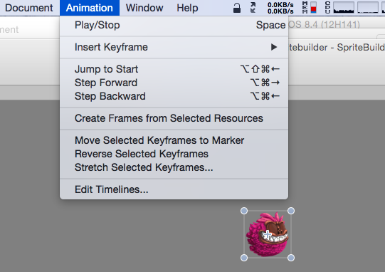The height and width of the screenshot is (272, 385).
Task: Click the network speed indicator
Action: point(280,8)
